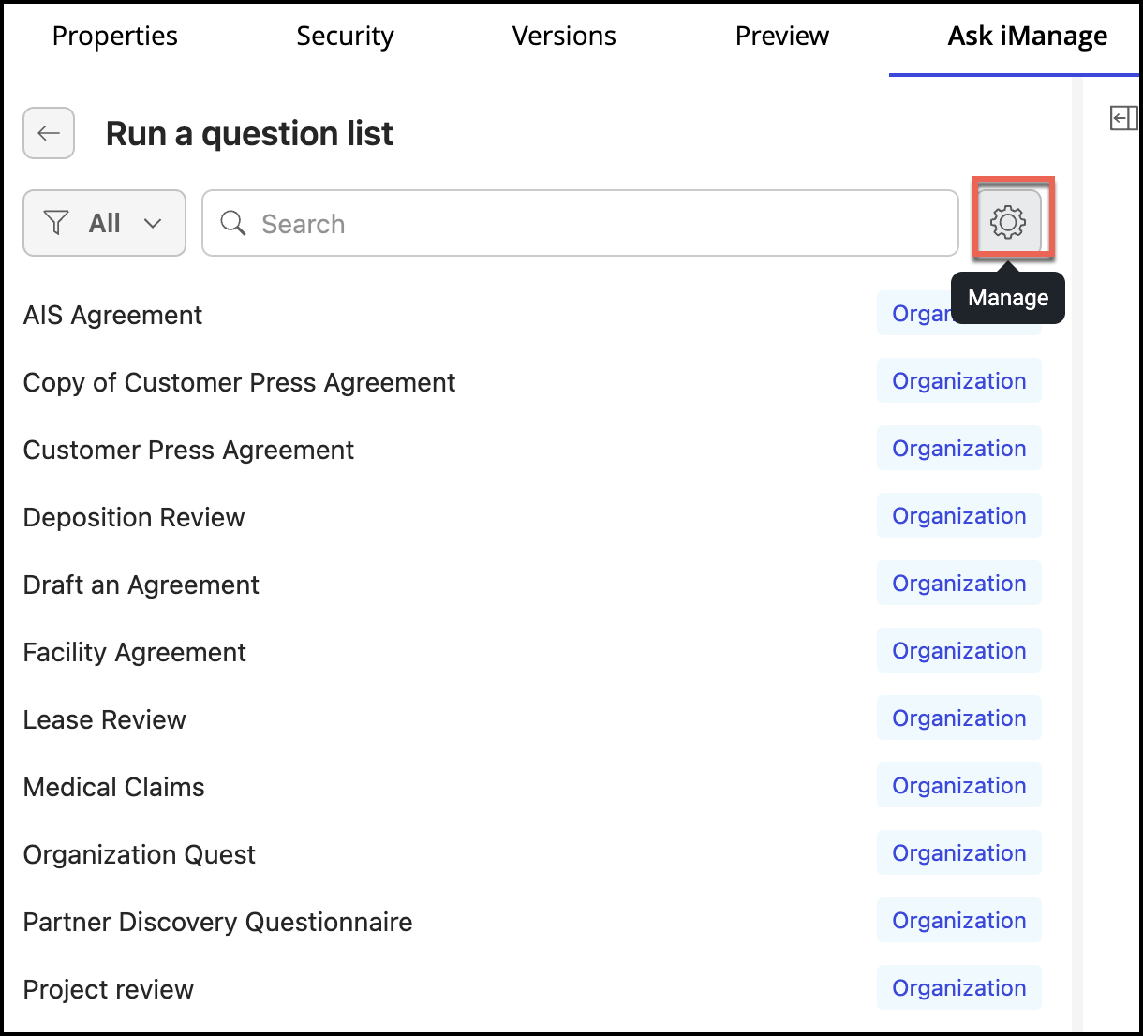Open the All filter dropdown
The image size is (1143, 1036).
coord(104,223)
